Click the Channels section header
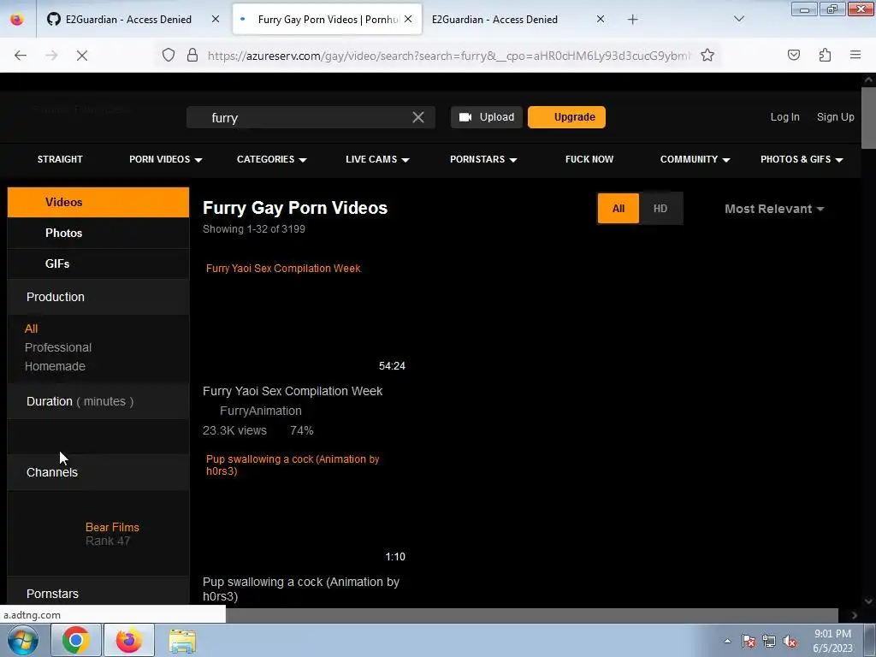Viewport: 876px width, 657px height. point(98,472)
